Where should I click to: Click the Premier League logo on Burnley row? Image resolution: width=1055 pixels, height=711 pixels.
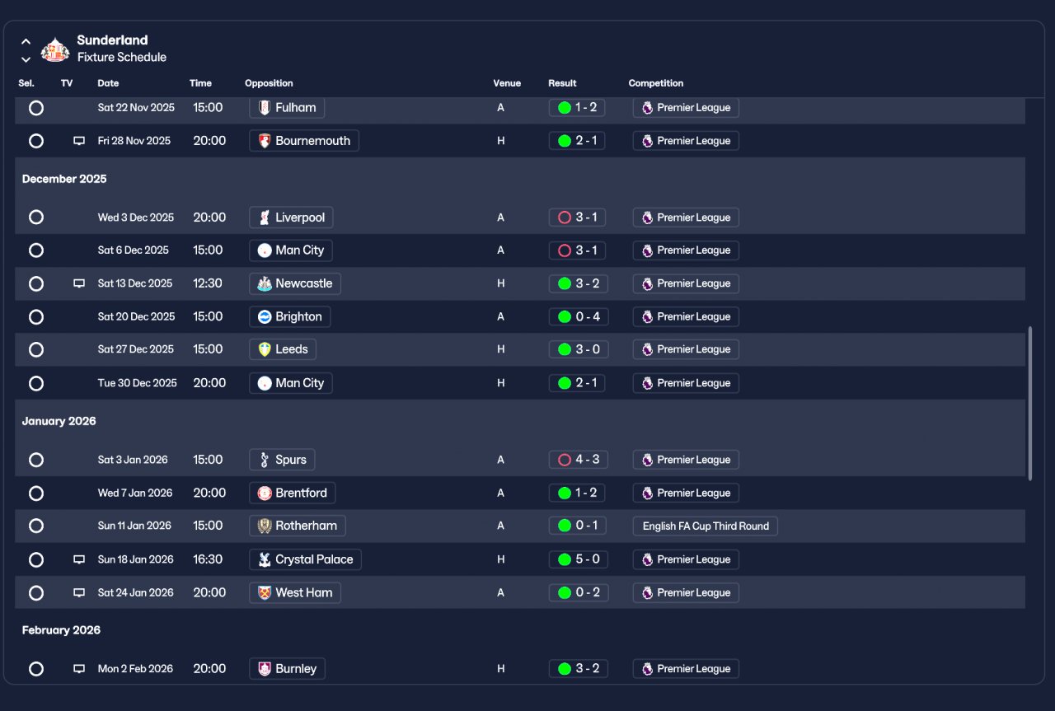click(647, 669)
